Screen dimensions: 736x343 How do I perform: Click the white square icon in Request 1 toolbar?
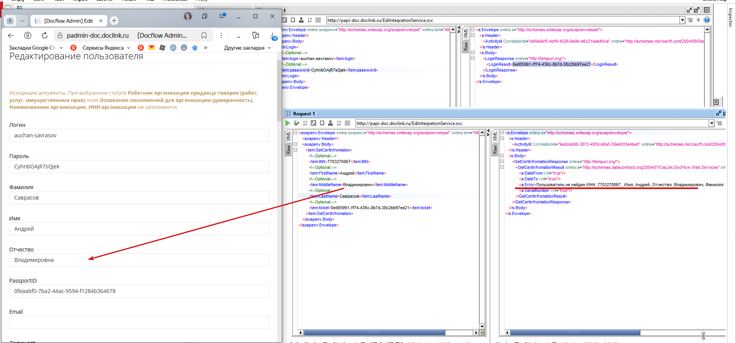coord(322,123)
